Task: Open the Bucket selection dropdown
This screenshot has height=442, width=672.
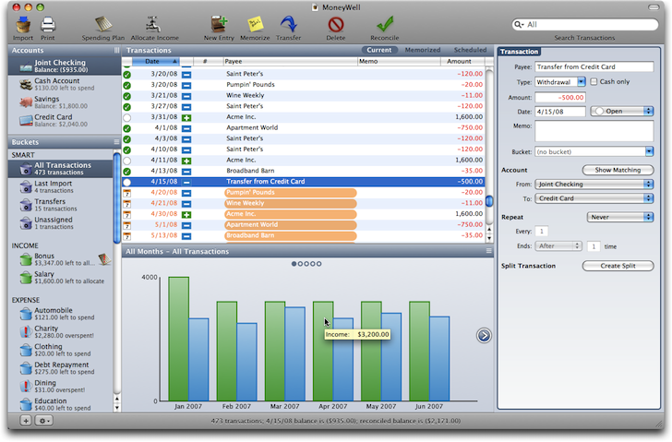Action: [594, 151]
